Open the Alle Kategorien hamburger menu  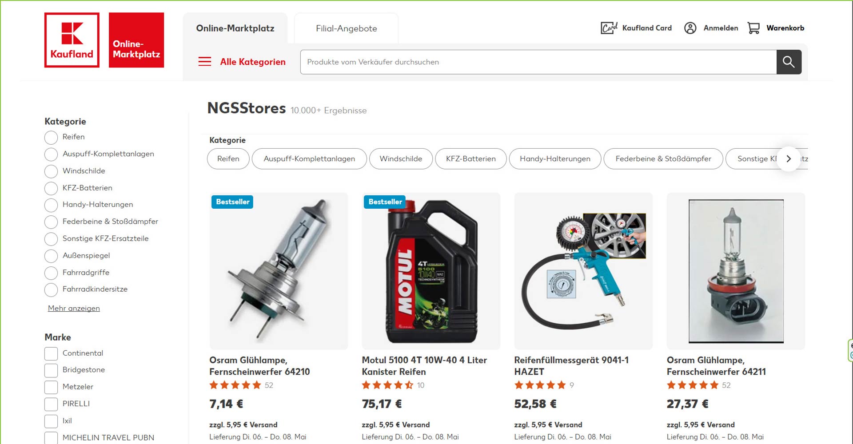tap(205, 62)
